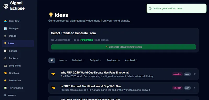Open idea "Why FIFA 2026 World Cup Debate Has Fans Emotional"
The height and width of the screenshot is (100, 209).
(95, 73)
